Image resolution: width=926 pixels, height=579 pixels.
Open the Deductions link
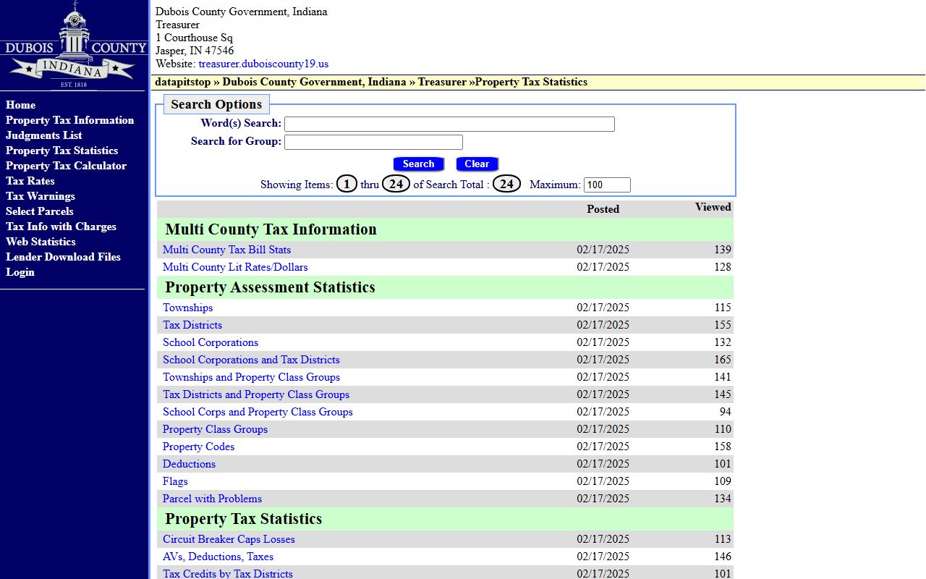189,464
